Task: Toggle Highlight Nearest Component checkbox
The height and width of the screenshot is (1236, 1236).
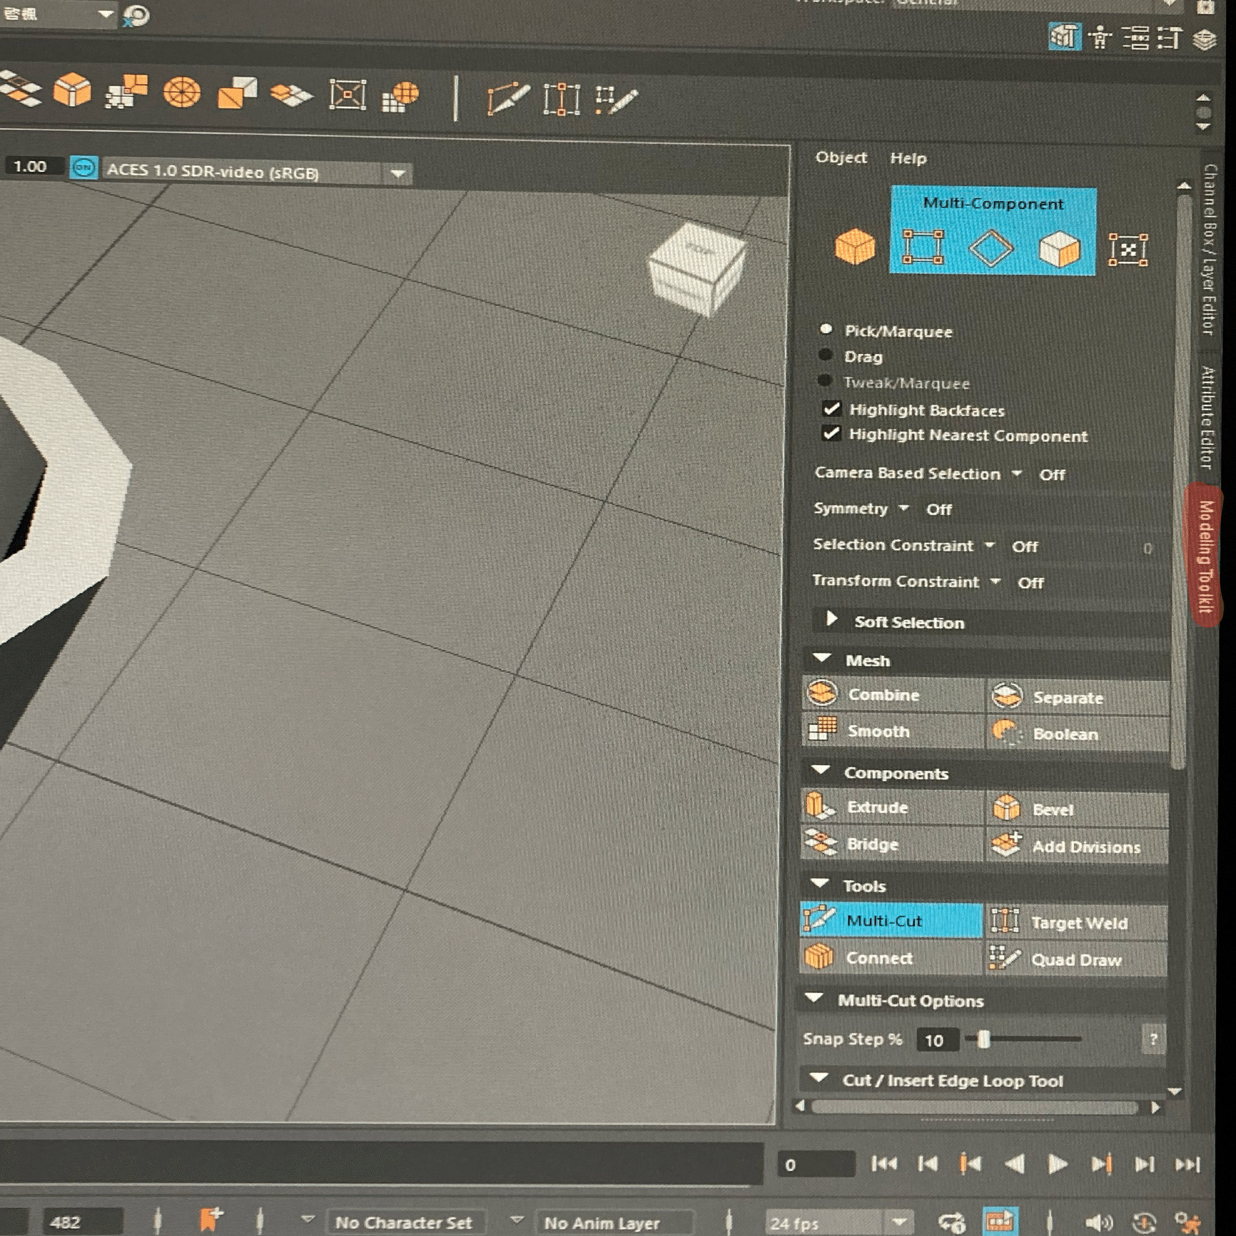Action: click(x=831, y=434)
